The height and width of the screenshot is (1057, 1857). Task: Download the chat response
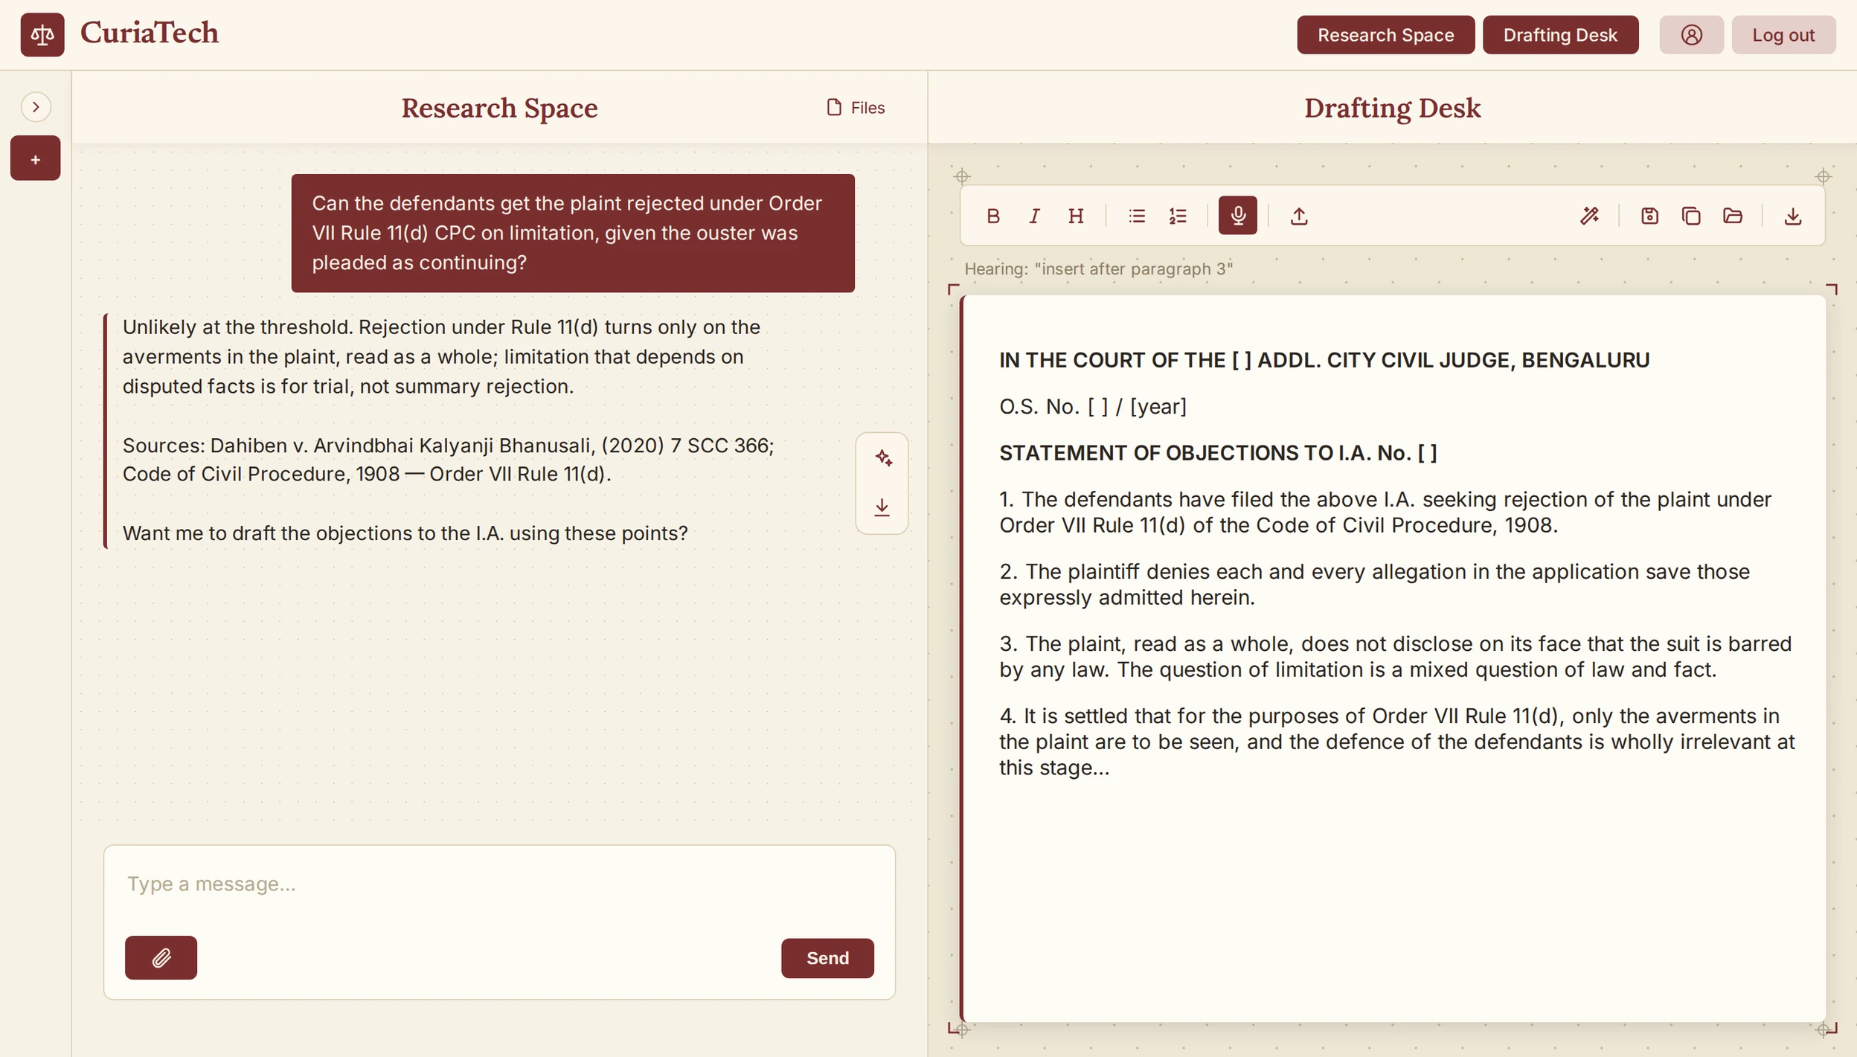(x=882, y=507)
